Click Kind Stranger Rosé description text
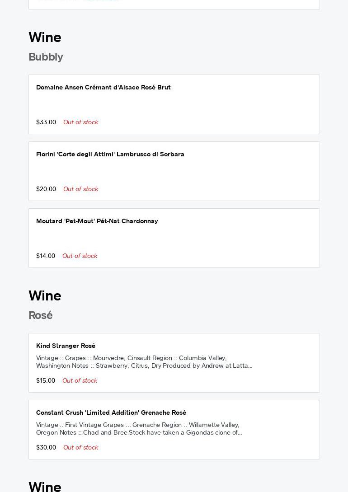The width and height of the screenshot is (348, 492). (144, 362)
